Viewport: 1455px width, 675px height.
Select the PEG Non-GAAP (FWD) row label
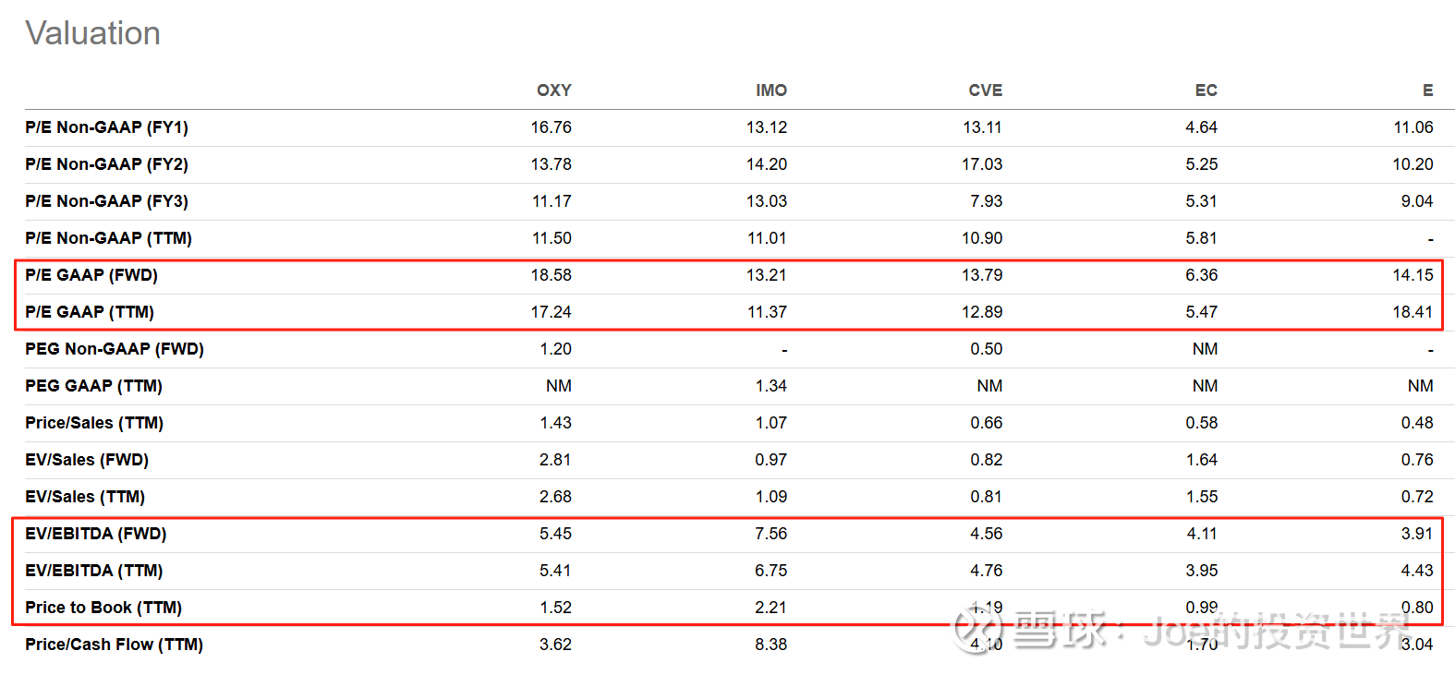pos(115,349)
